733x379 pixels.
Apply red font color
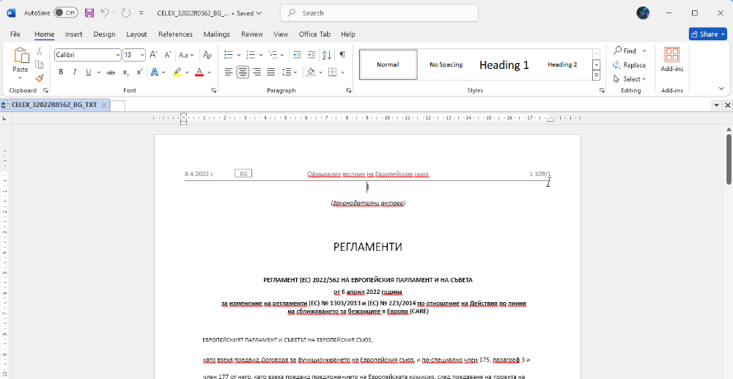click(199, 73)
